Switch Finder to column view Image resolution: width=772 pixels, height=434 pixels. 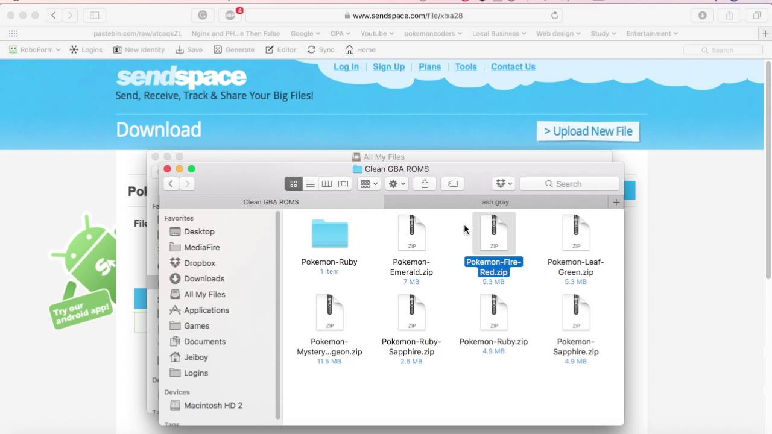(x=327, y=184)
